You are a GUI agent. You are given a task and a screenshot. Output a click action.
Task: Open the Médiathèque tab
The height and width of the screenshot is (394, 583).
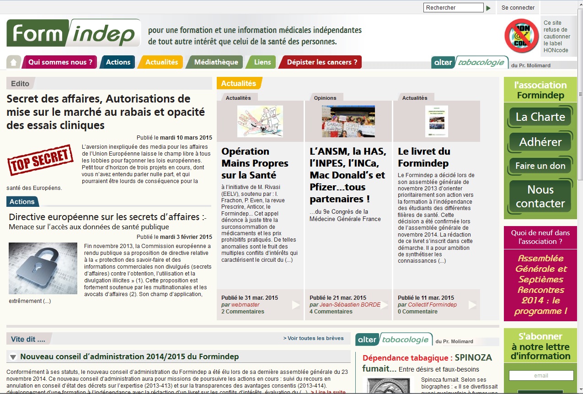pos(215,62)
